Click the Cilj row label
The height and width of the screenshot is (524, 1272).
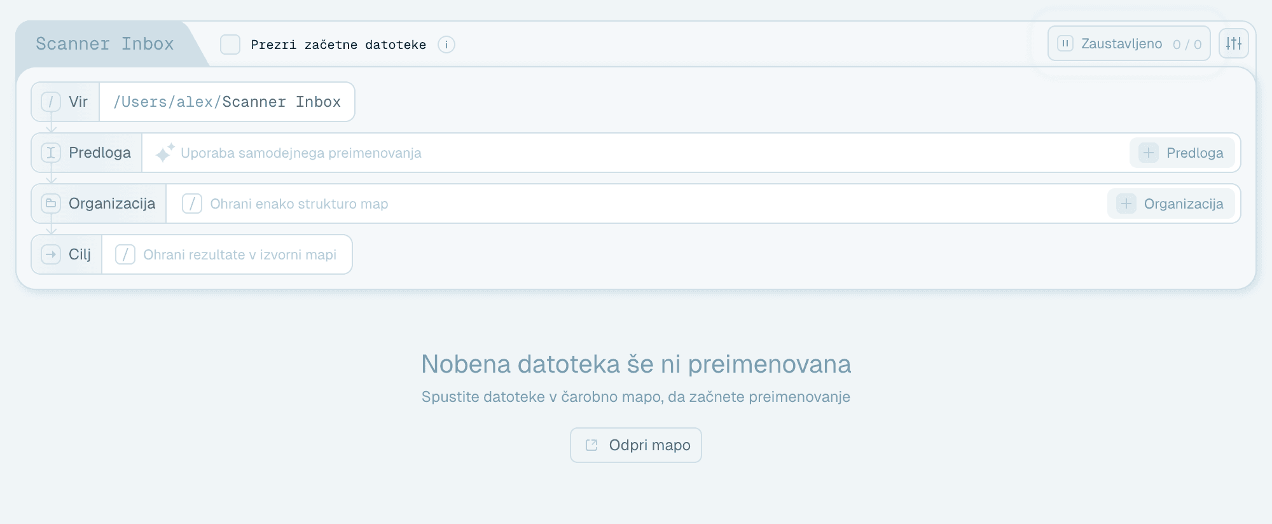80,254
